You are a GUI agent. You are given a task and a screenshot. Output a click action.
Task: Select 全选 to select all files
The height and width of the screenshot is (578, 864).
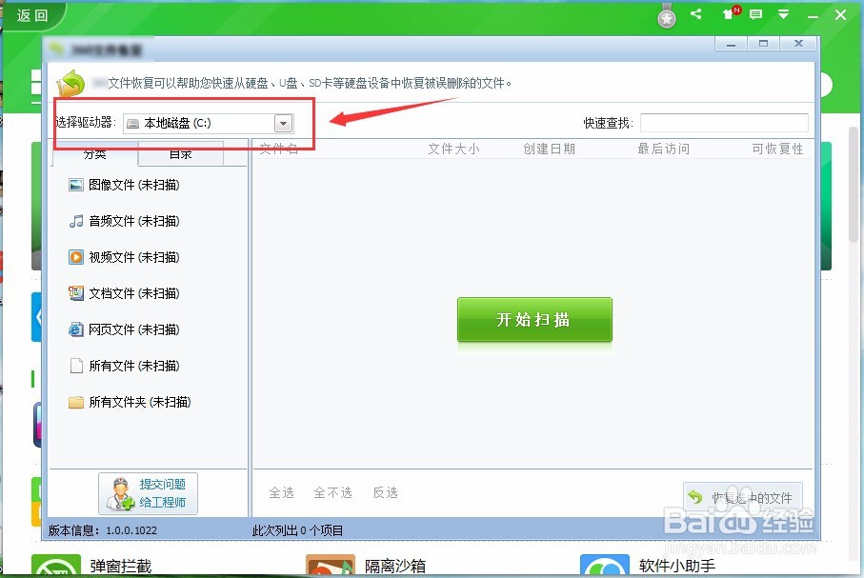pos(282,492)
